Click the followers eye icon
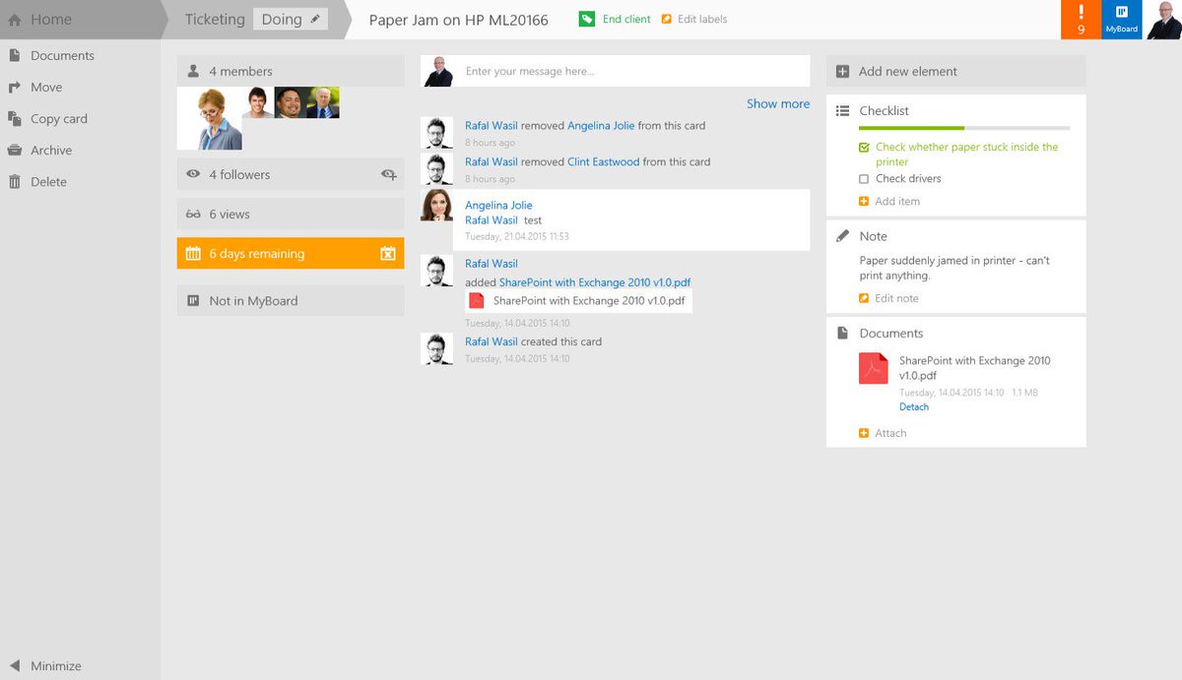 click(193, 174)
